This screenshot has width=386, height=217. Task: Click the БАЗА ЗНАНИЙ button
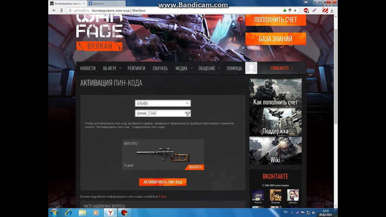pyautogui.click(x=276, y=39)
